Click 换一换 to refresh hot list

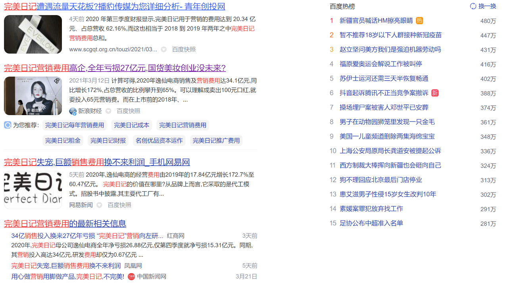coord(487,6)
